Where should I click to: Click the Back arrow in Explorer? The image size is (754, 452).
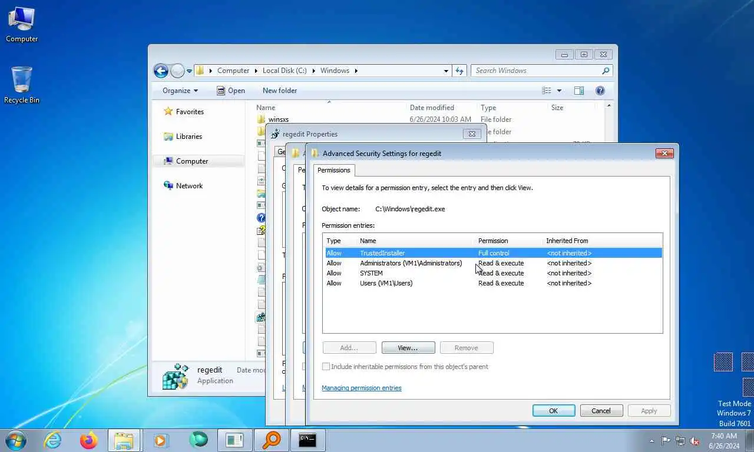(161, 71)
